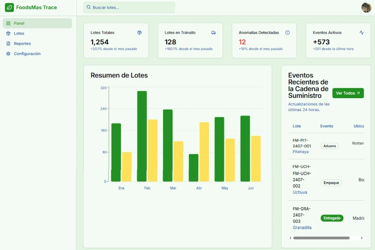This screenshot has width=375, height=250.
Task: Click the FoodsMas Trace leaf logo
Action: point(10,7)
